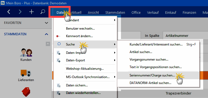Click the Daten-Import document icon
The image size is (208, 98).
58,53
